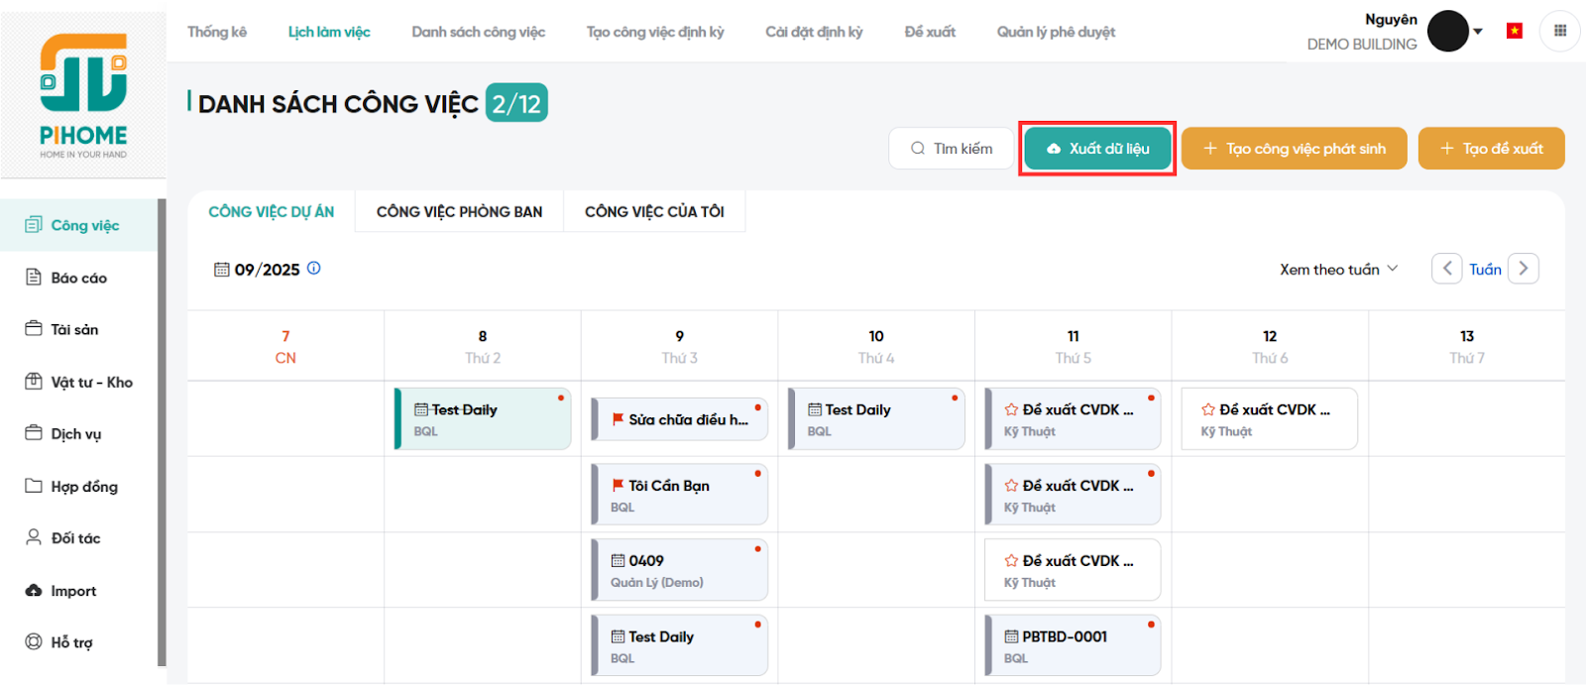Go to Hỗ trợ support section
The width and height of the screenshot is (1586, 686).
coord(71,642)
